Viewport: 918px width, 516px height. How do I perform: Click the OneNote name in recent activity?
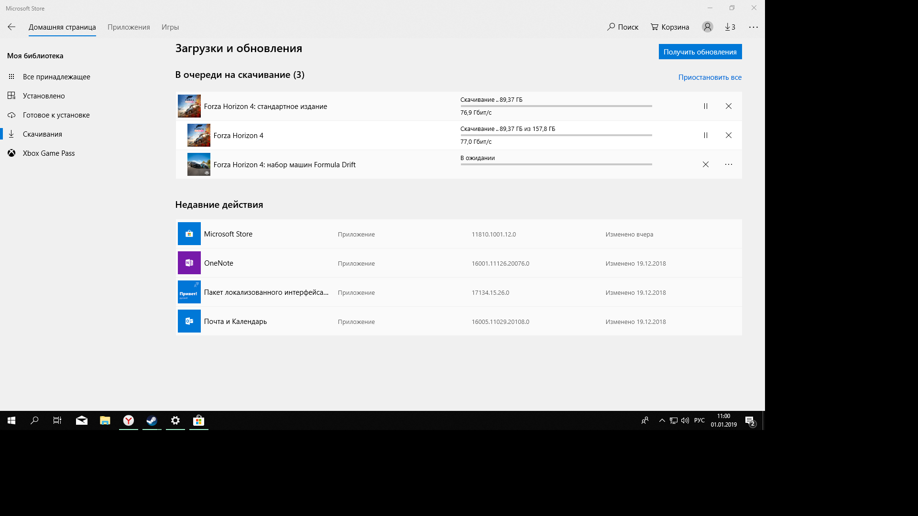pyautogui.click(x=219, y=263)
